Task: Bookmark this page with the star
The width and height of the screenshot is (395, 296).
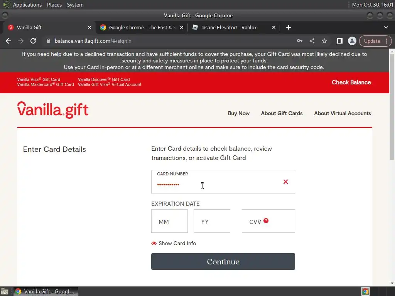Action: click(324, 41)
